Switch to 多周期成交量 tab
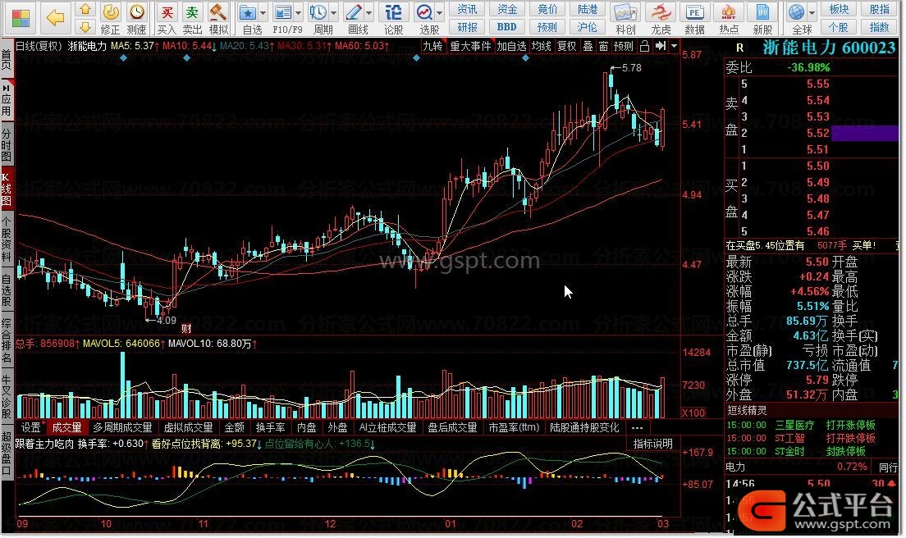This screenshot has width=906, height=538. (x=122, y=428)
